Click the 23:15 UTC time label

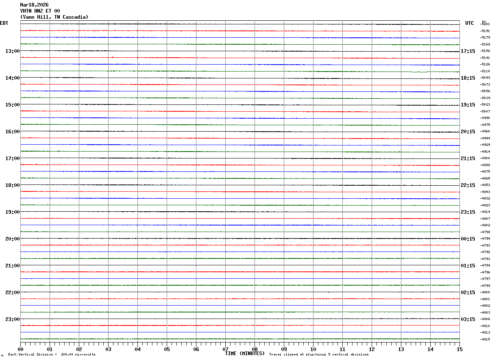468,212
